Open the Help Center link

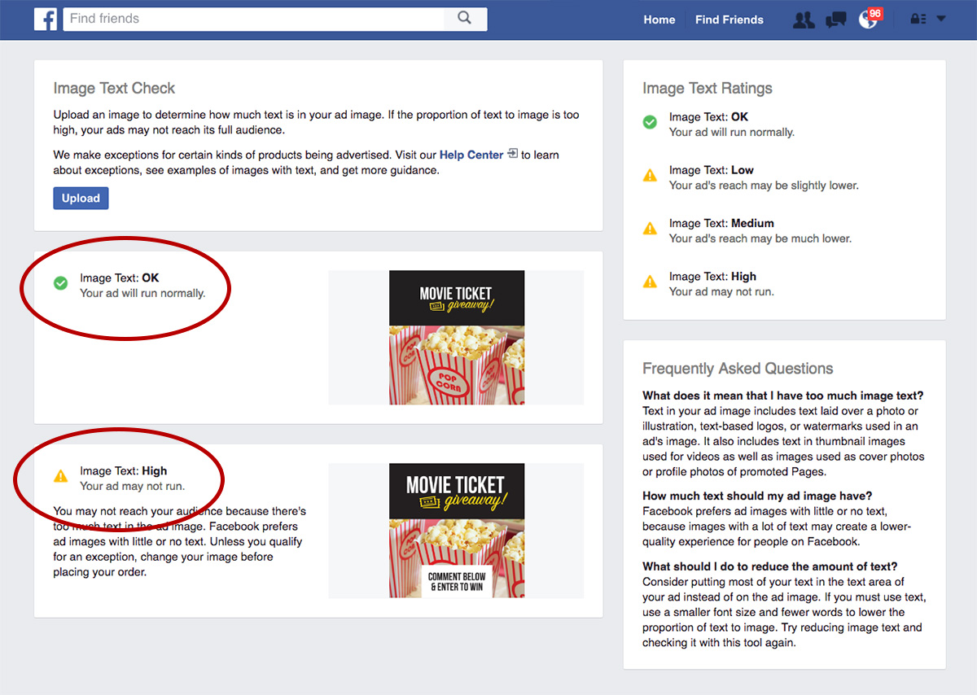pos(471,155)
